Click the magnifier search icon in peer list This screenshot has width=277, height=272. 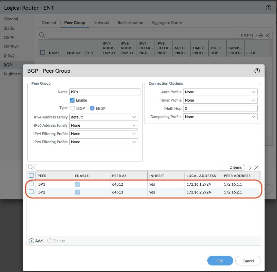[x=30, y=167]
